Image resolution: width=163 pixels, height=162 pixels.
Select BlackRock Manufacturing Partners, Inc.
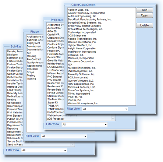[90, 20]
